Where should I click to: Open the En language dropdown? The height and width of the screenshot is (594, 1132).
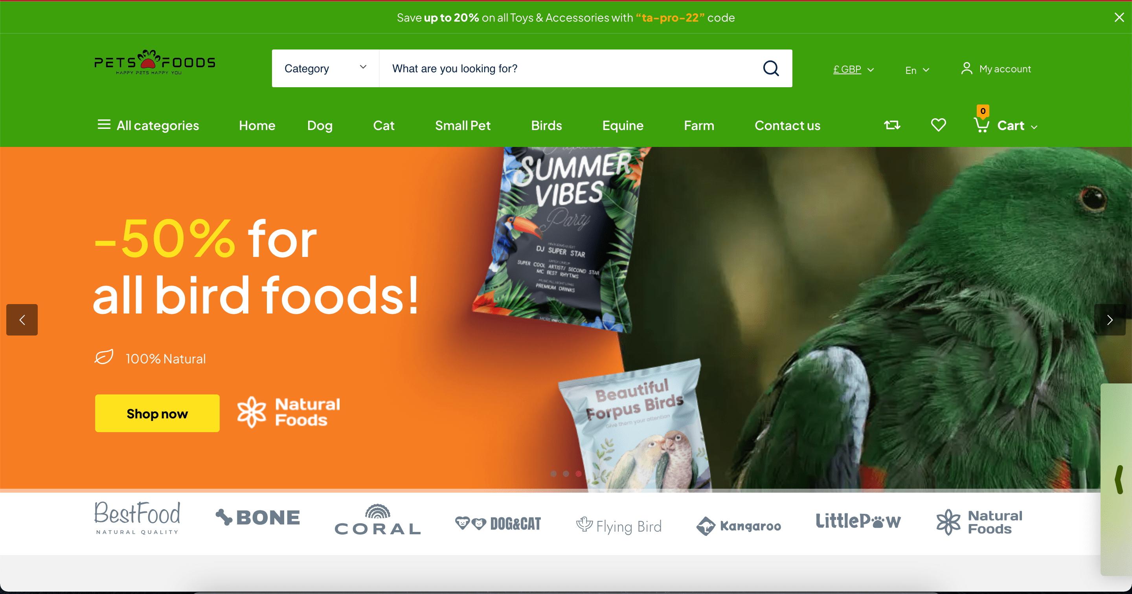pos(917,70)
